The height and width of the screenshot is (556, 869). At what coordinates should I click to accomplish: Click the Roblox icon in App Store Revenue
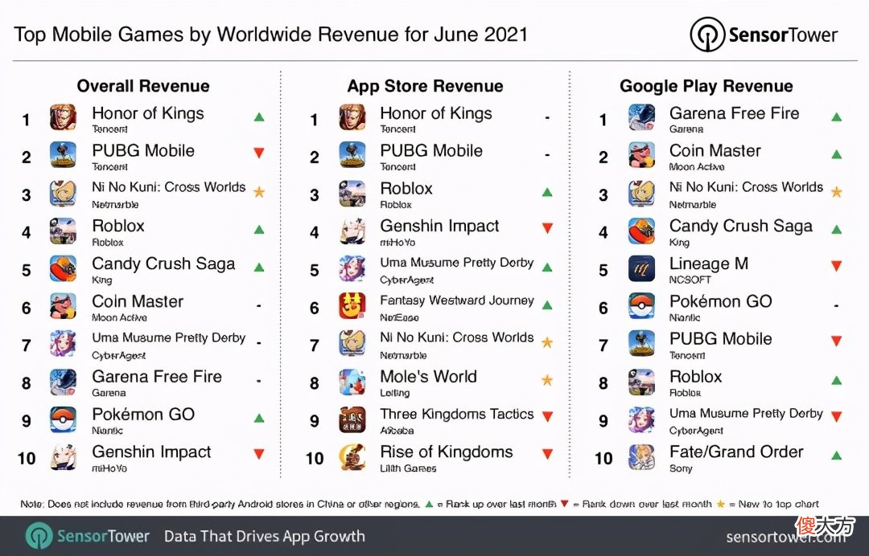(x=352, y=193)
